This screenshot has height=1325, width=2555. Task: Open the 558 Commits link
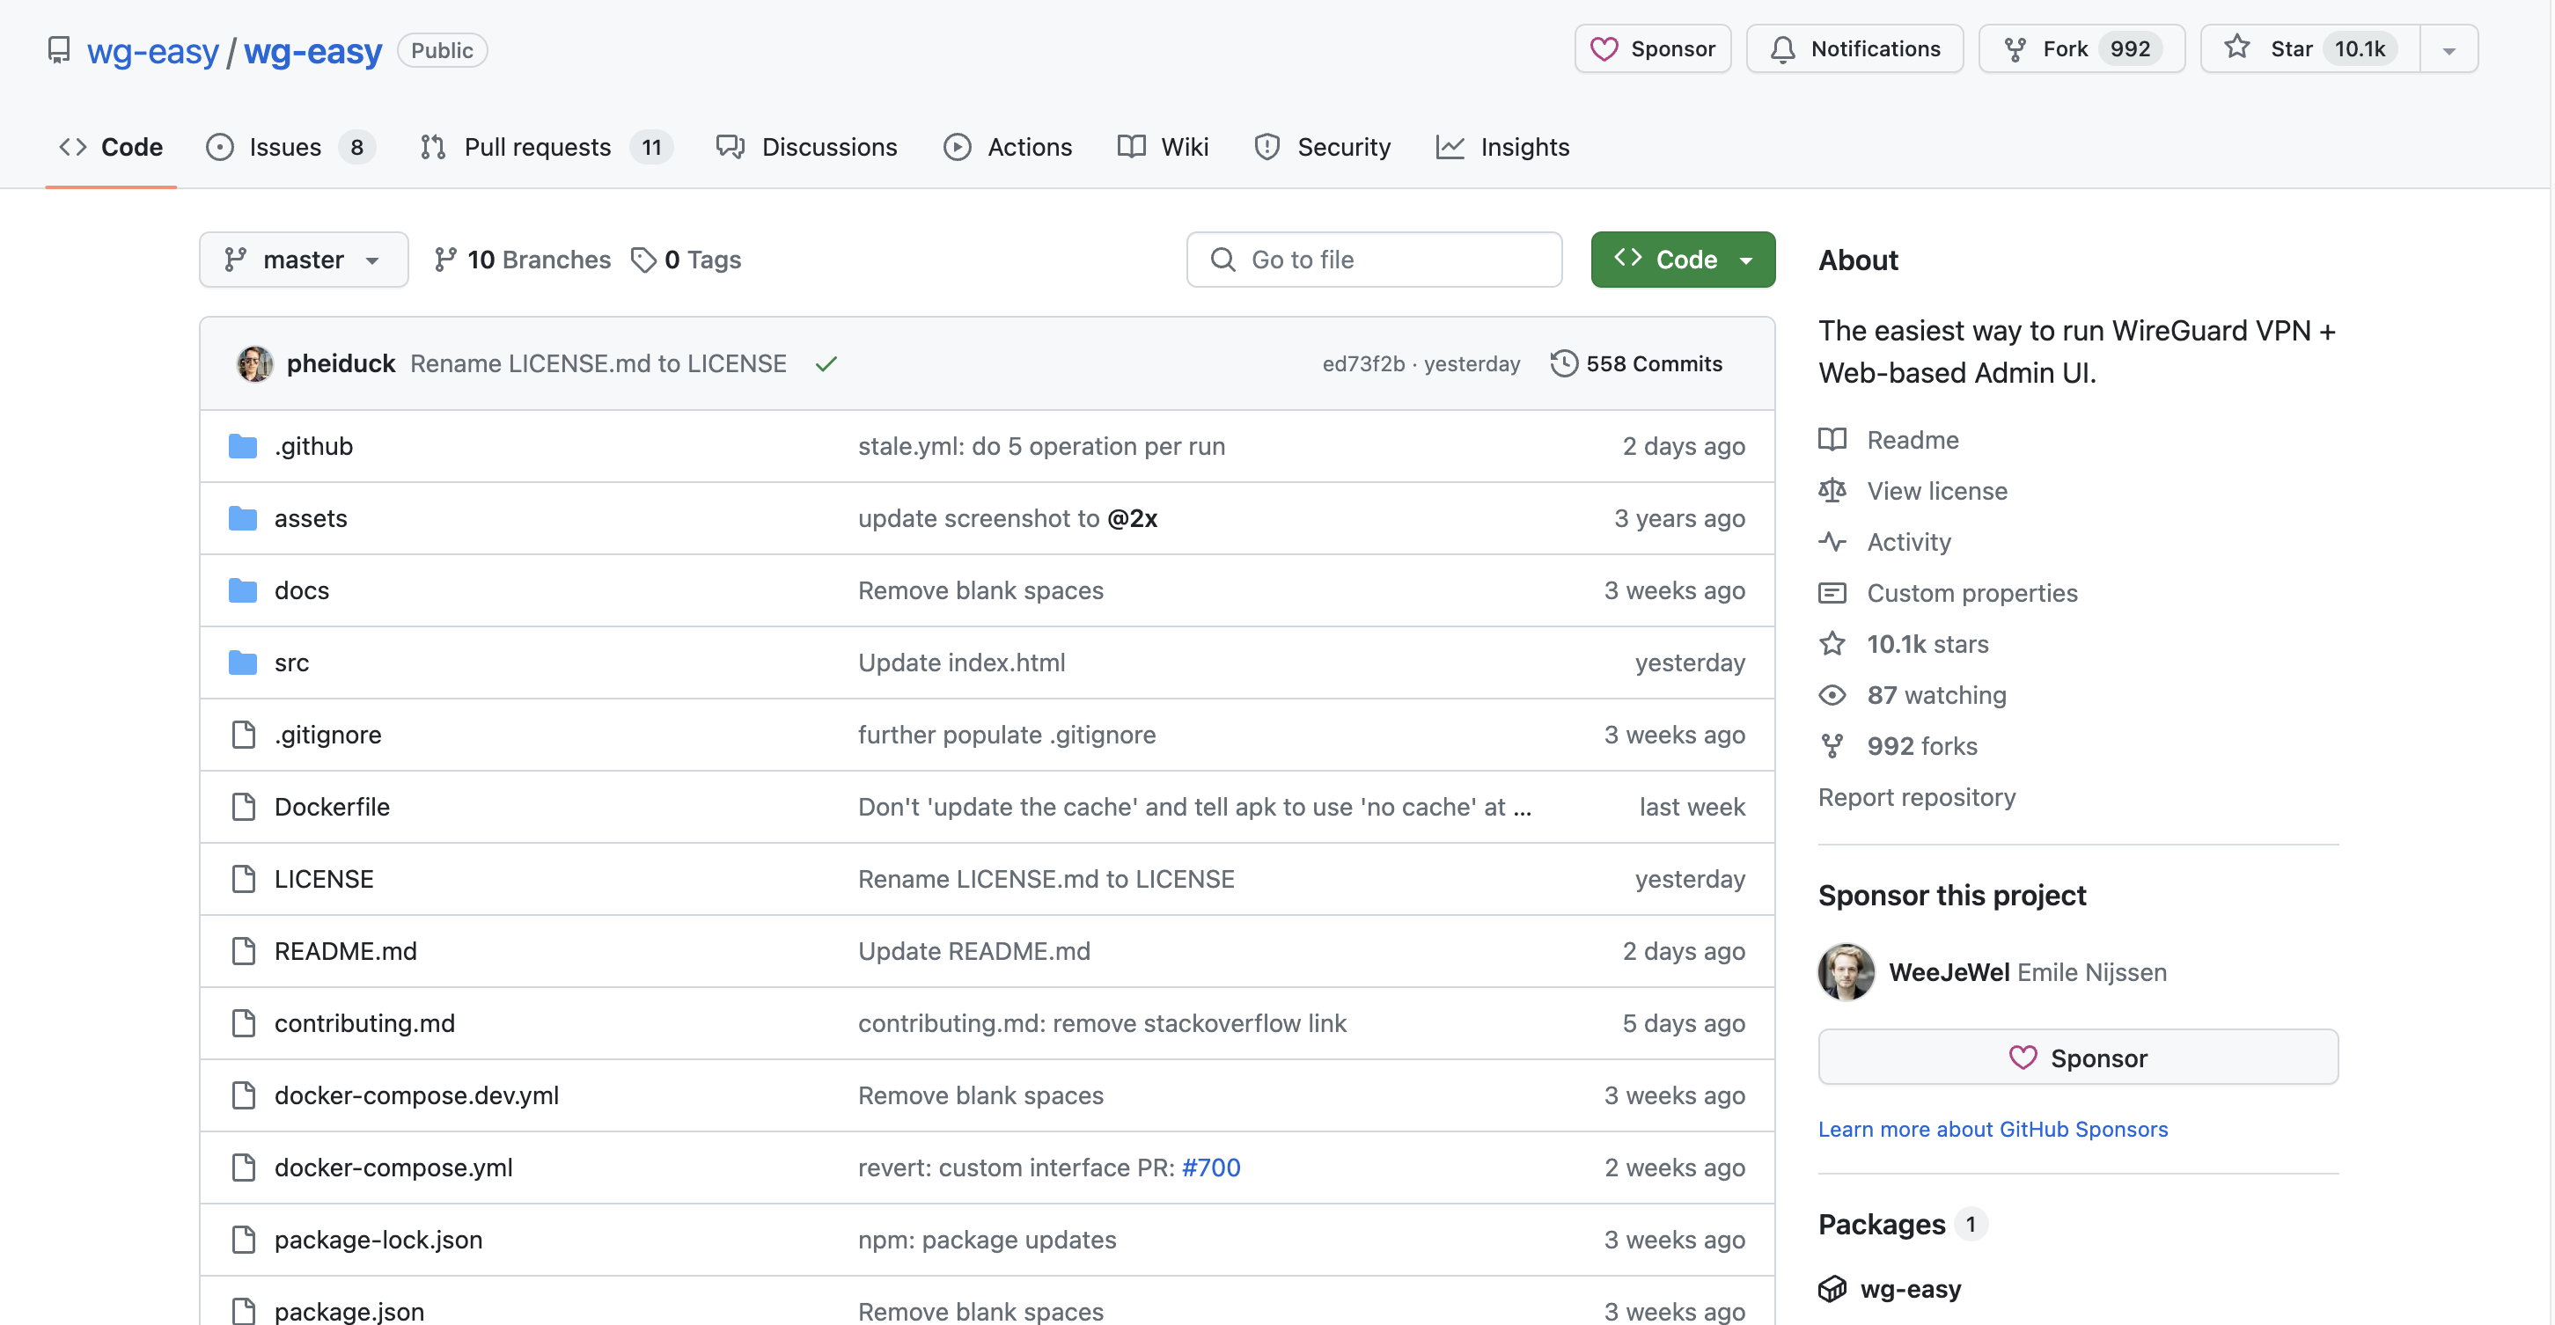coord(1636,364)
